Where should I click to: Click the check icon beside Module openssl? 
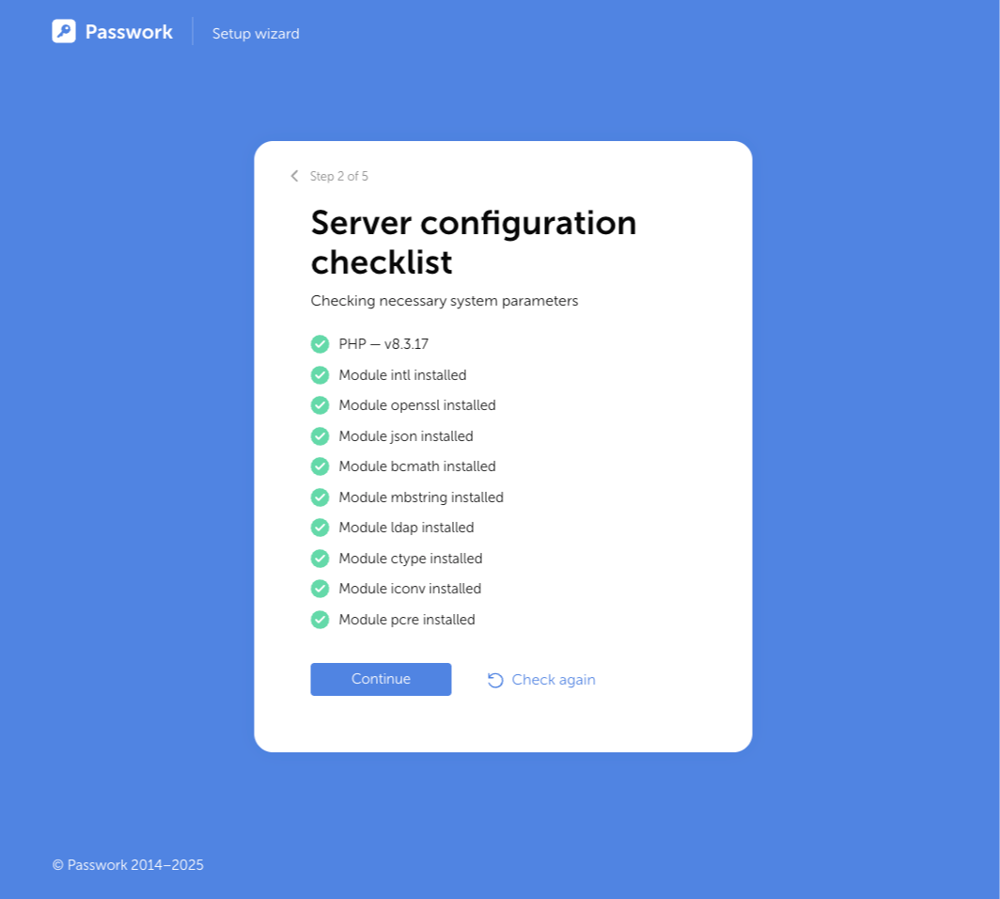click(x=320, y=404)
